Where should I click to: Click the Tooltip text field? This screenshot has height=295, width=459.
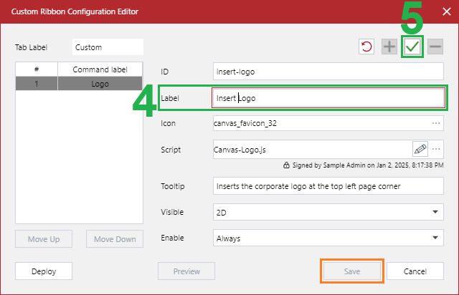tap(328, 186)
